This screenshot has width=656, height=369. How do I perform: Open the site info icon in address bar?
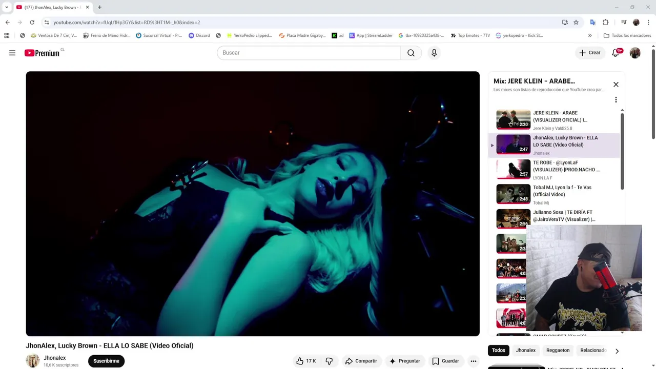[47, 22]
